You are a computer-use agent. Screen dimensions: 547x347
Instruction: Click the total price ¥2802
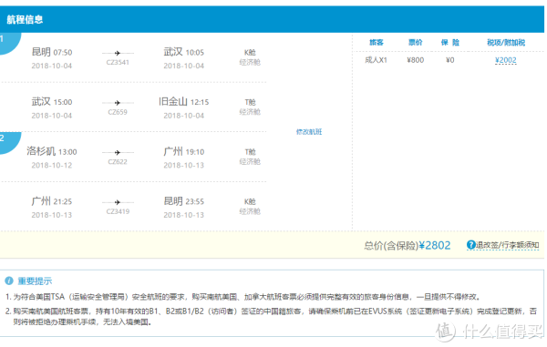pos(435,245)
